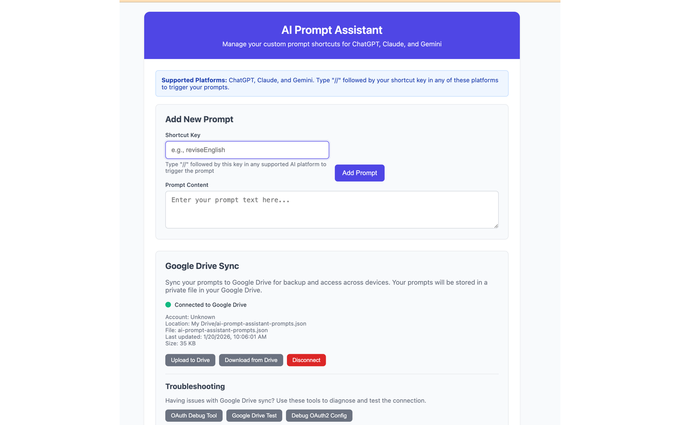
Task: Click the Supported Platforms info banner
Action: pos(331,83)
